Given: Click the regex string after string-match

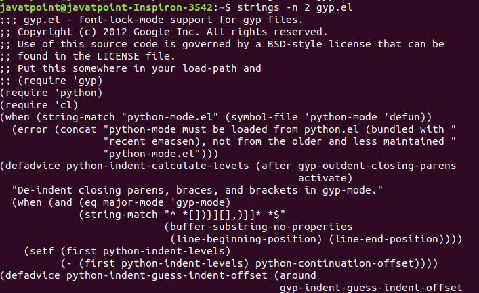Looking at the screenshot, I should [x=224, y=215].
